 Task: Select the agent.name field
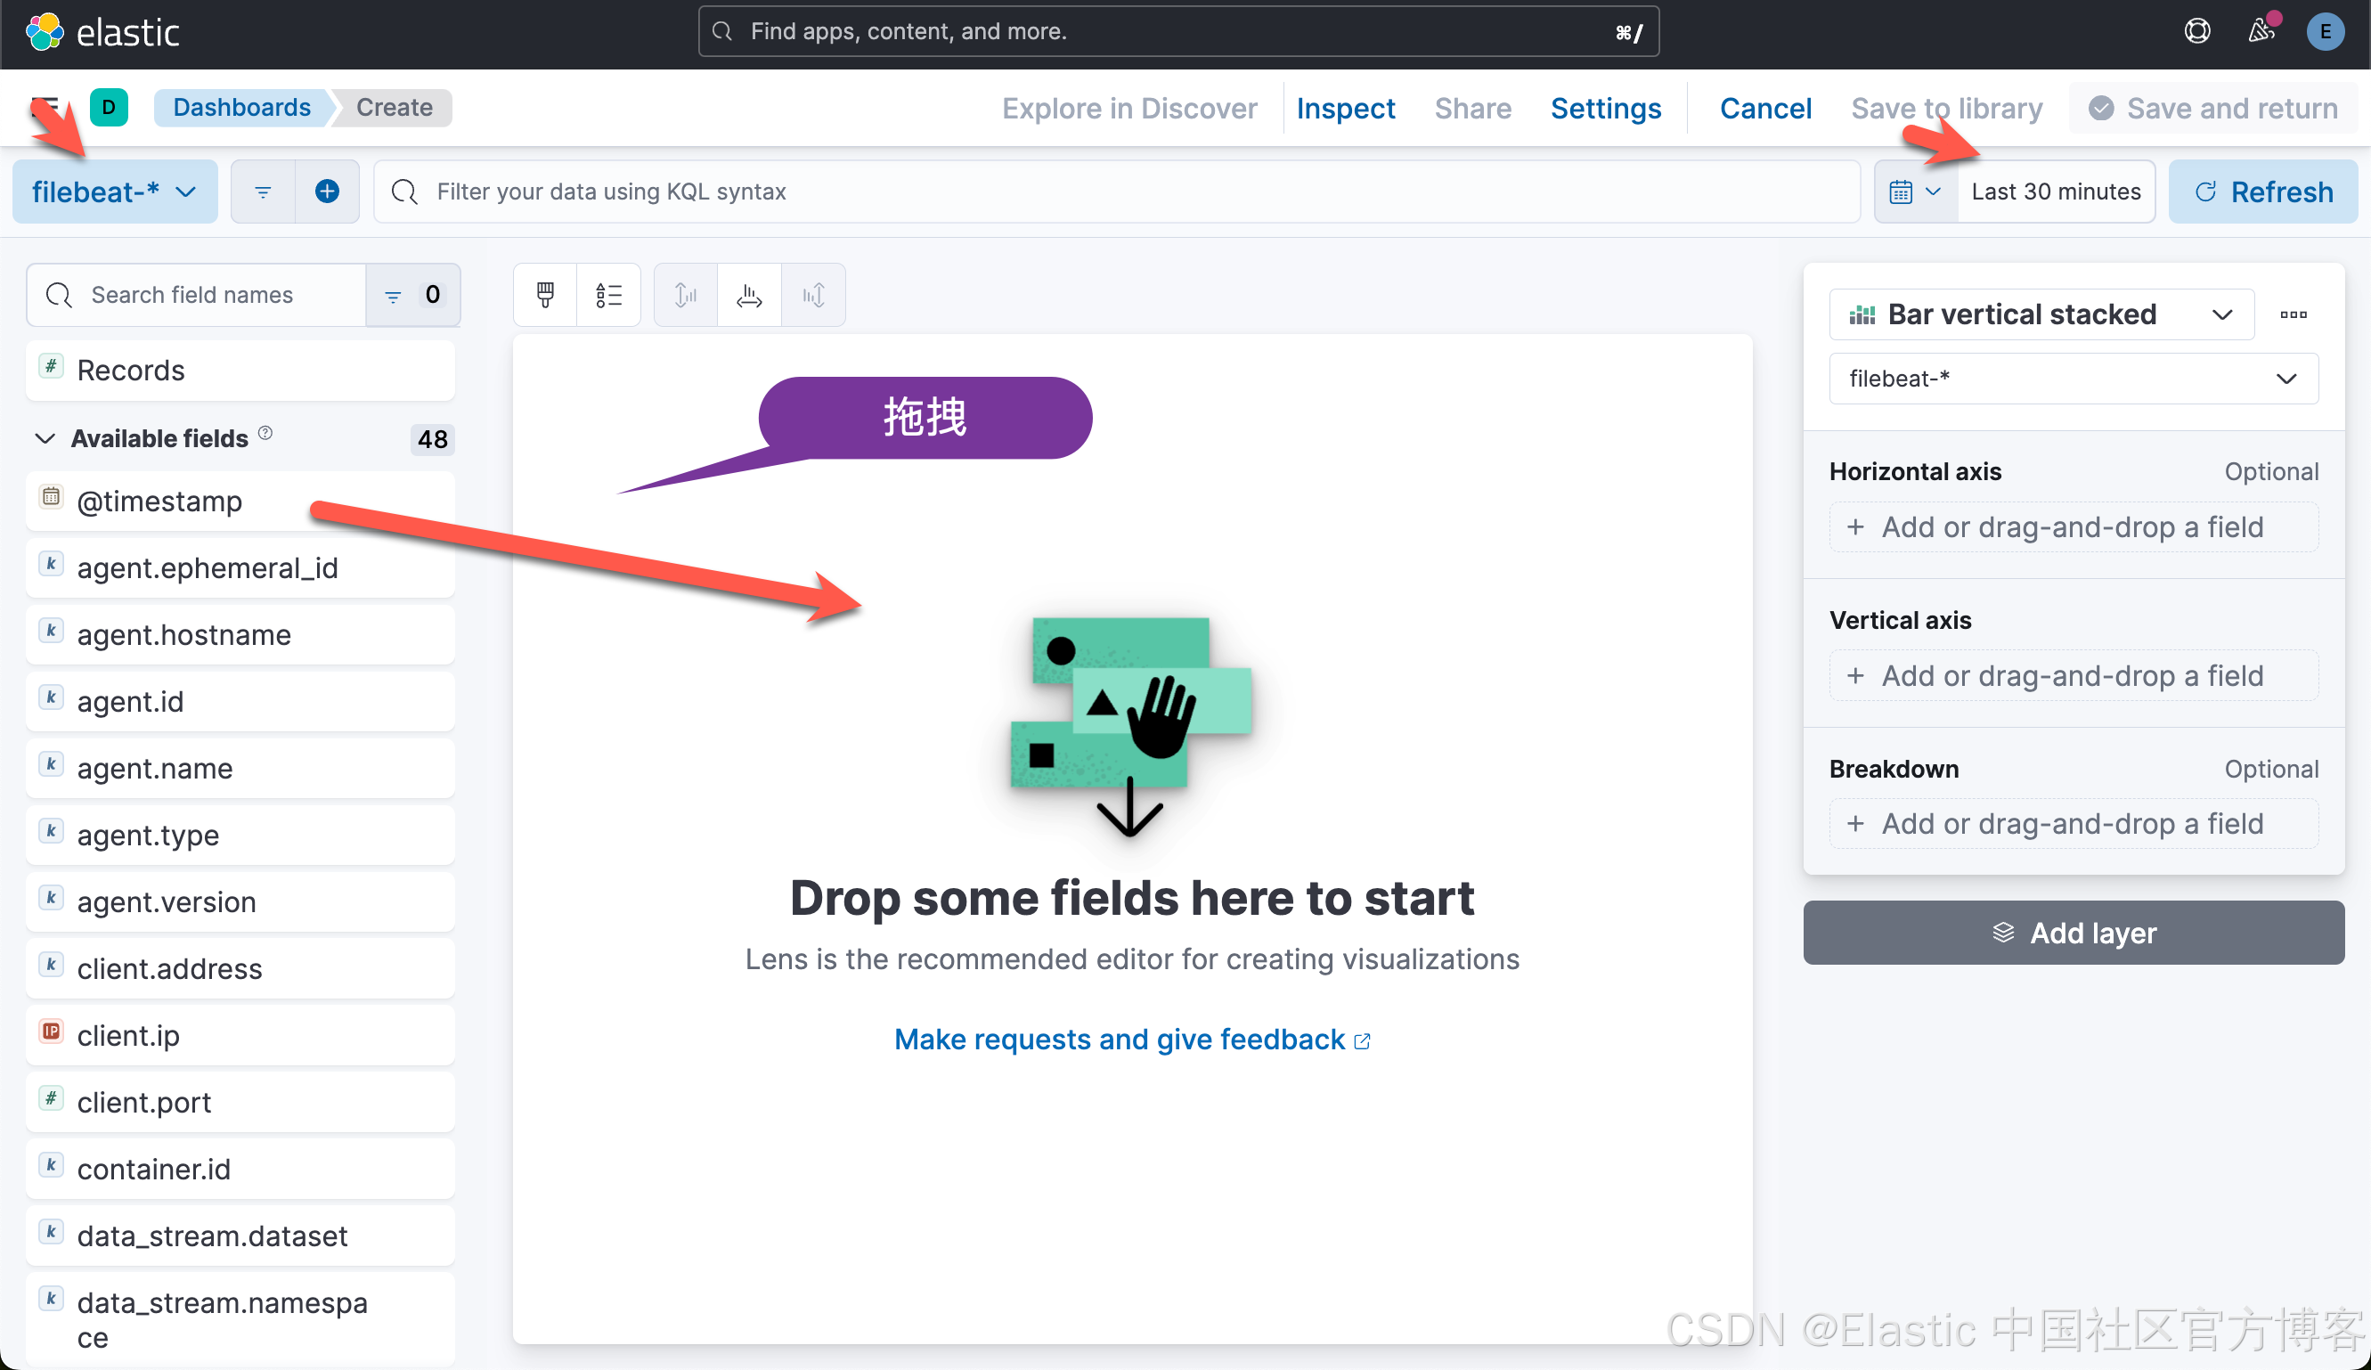click(x=240, y=768)
